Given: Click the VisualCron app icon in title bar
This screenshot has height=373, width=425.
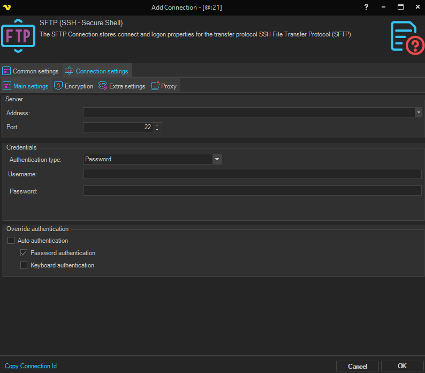Looking at the screenshot, I should pyautogui.click(x=7, y=8).
